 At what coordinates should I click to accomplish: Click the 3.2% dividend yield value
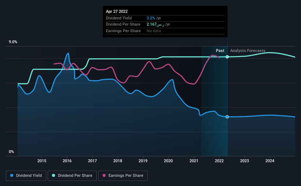pos(151,18)
